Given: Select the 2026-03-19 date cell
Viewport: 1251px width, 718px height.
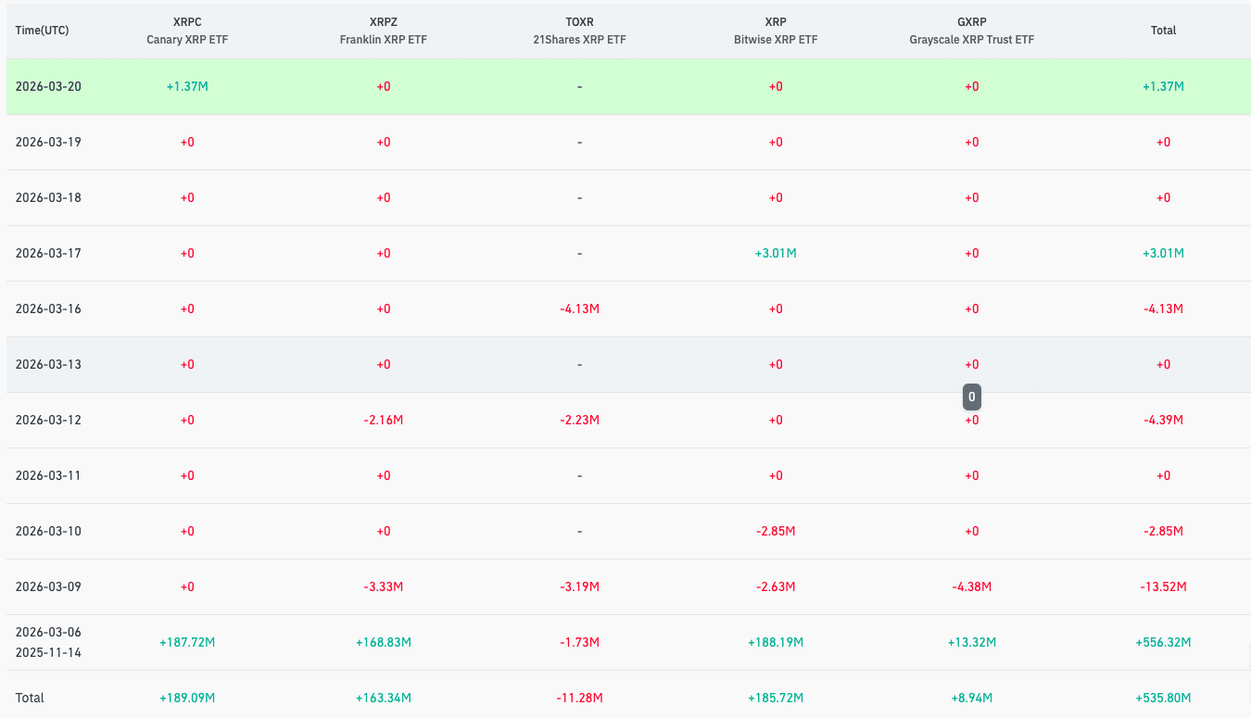Looking at the screenshot, I should 48,142.
